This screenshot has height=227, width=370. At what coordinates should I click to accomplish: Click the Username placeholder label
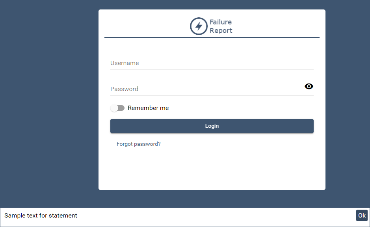click(125, 63)
